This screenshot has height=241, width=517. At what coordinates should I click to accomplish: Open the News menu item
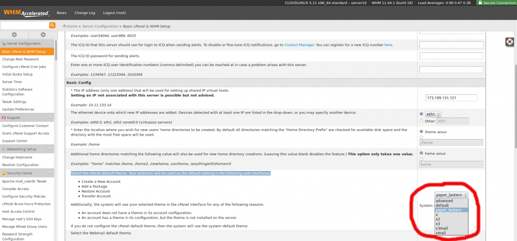click(x=61, y=13)
